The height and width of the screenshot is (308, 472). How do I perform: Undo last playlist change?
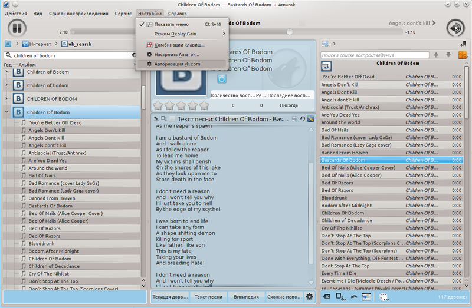tap(354, 297)
